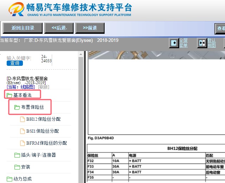Click the BH12保险丝分配 table title
This screenshot has height=183, width=225.
point(182,149)
